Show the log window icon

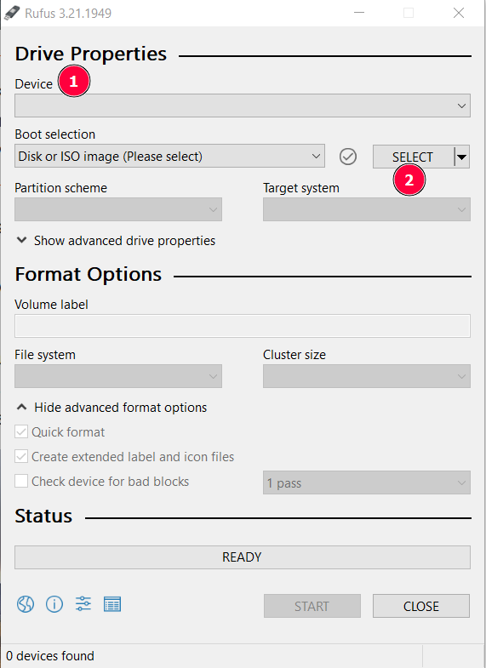[x=112, y=604]
